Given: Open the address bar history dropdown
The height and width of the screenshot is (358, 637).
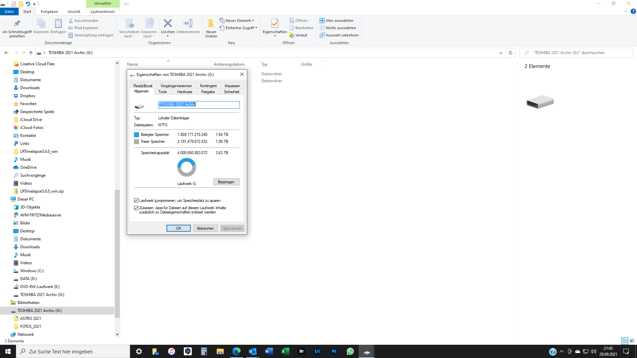Looking at the screenshot, I should (x=501, y=53).
